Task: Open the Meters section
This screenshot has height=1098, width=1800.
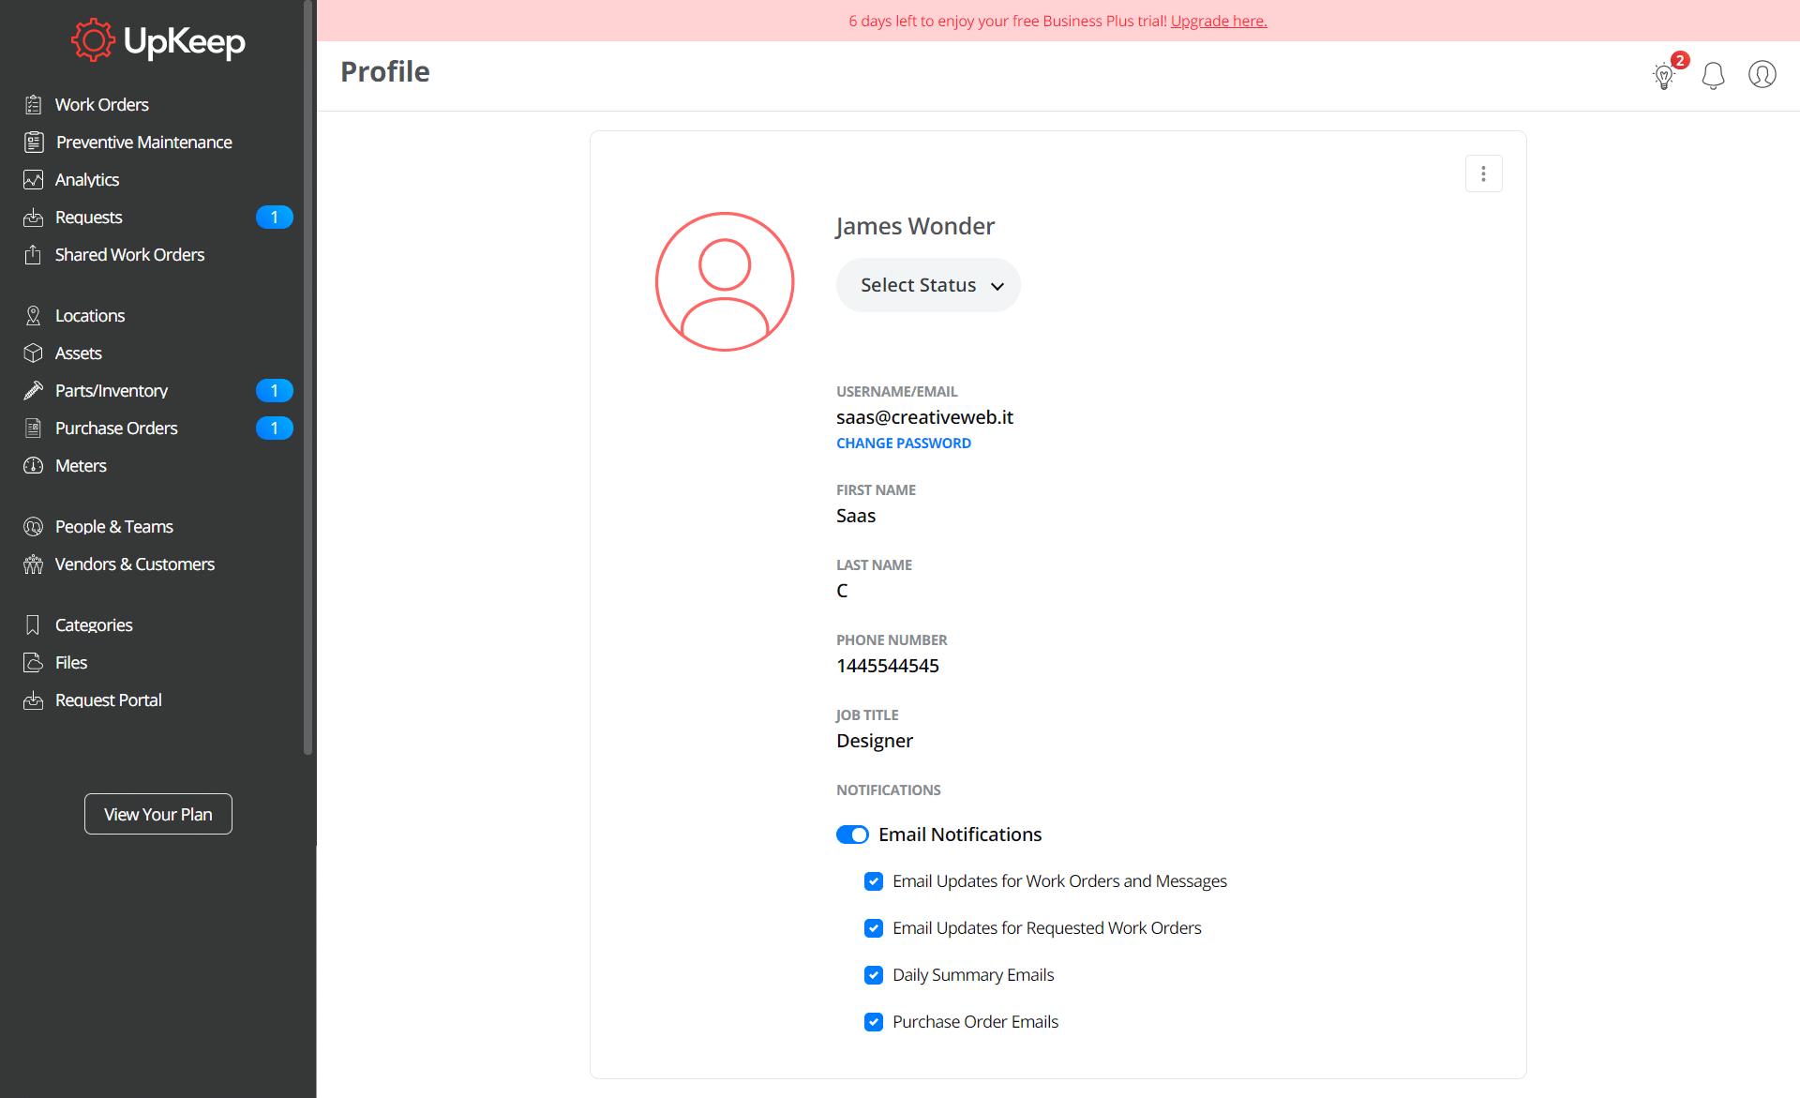Action: [x=79, y=464]
